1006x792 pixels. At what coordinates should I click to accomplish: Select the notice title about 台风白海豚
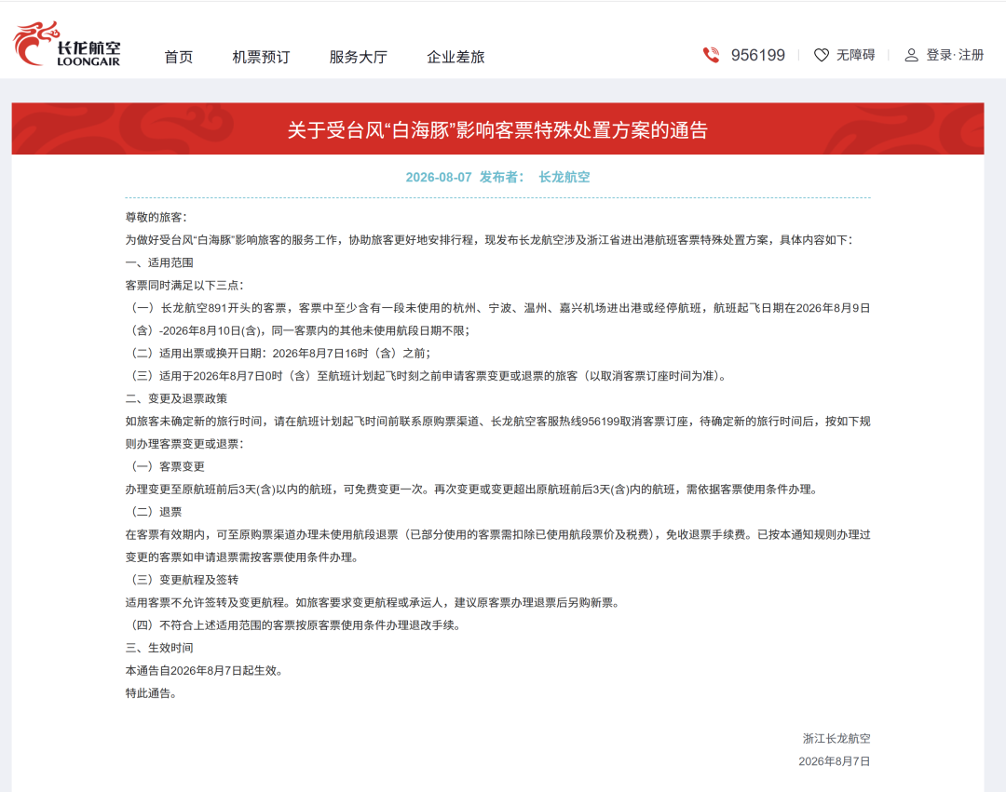[x=497, y=130]
